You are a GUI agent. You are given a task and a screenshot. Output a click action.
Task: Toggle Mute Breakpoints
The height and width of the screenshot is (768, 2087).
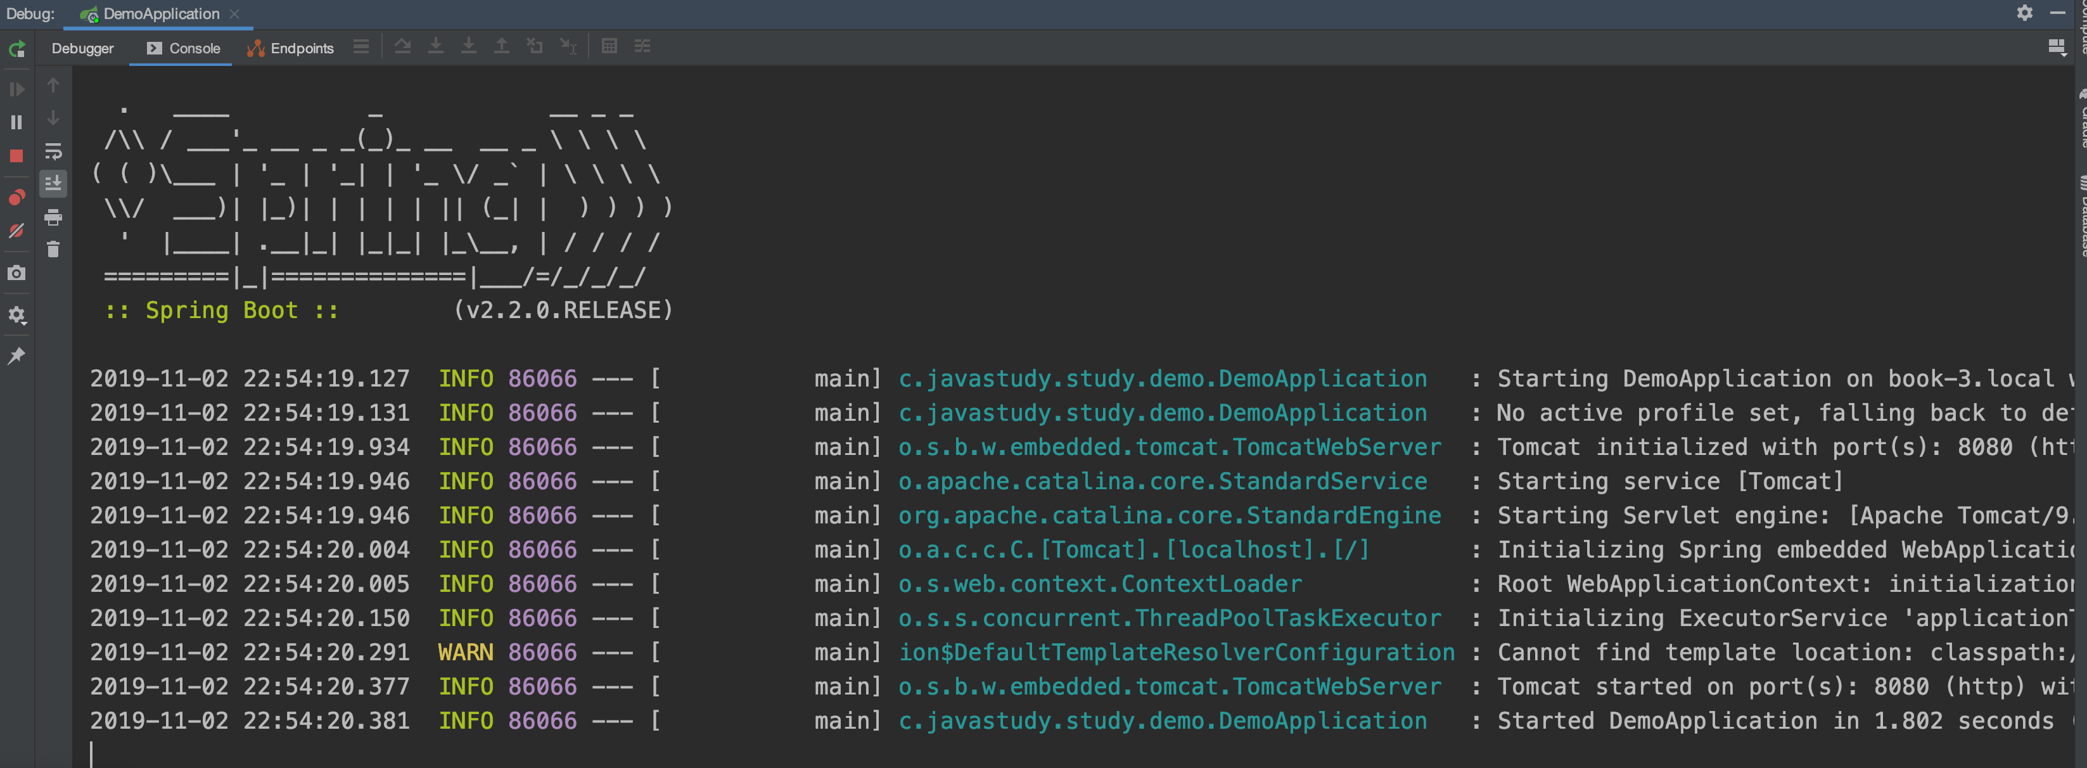[16, 231]
